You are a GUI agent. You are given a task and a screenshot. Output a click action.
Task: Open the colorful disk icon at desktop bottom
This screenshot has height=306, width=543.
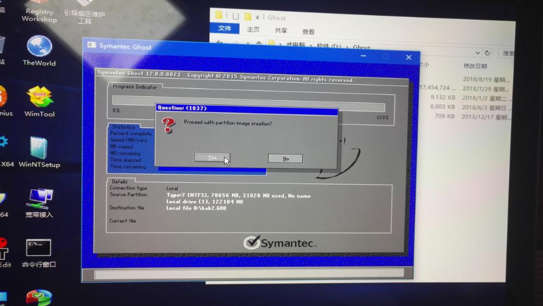[x=39, y=298]
